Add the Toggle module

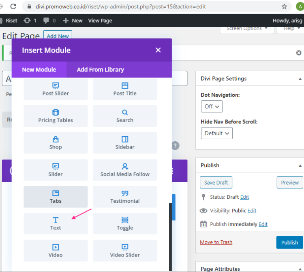[125, 223]
